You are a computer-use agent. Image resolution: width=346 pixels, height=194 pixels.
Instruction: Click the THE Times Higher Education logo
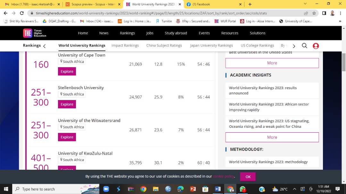[35, 33]
